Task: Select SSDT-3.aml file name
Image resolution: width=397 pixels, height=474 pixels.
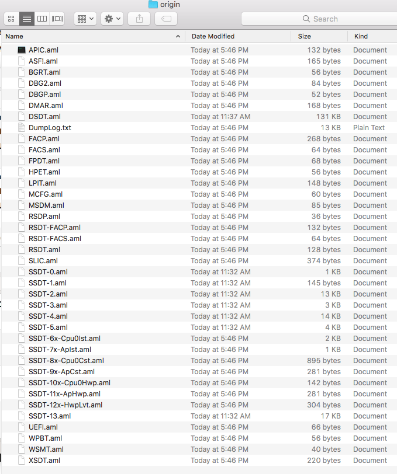Action: coord(48,305)
